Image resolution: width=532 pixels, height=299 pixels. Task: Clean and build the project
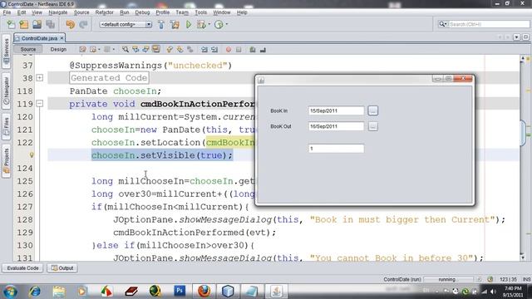[x=175, y=24]
